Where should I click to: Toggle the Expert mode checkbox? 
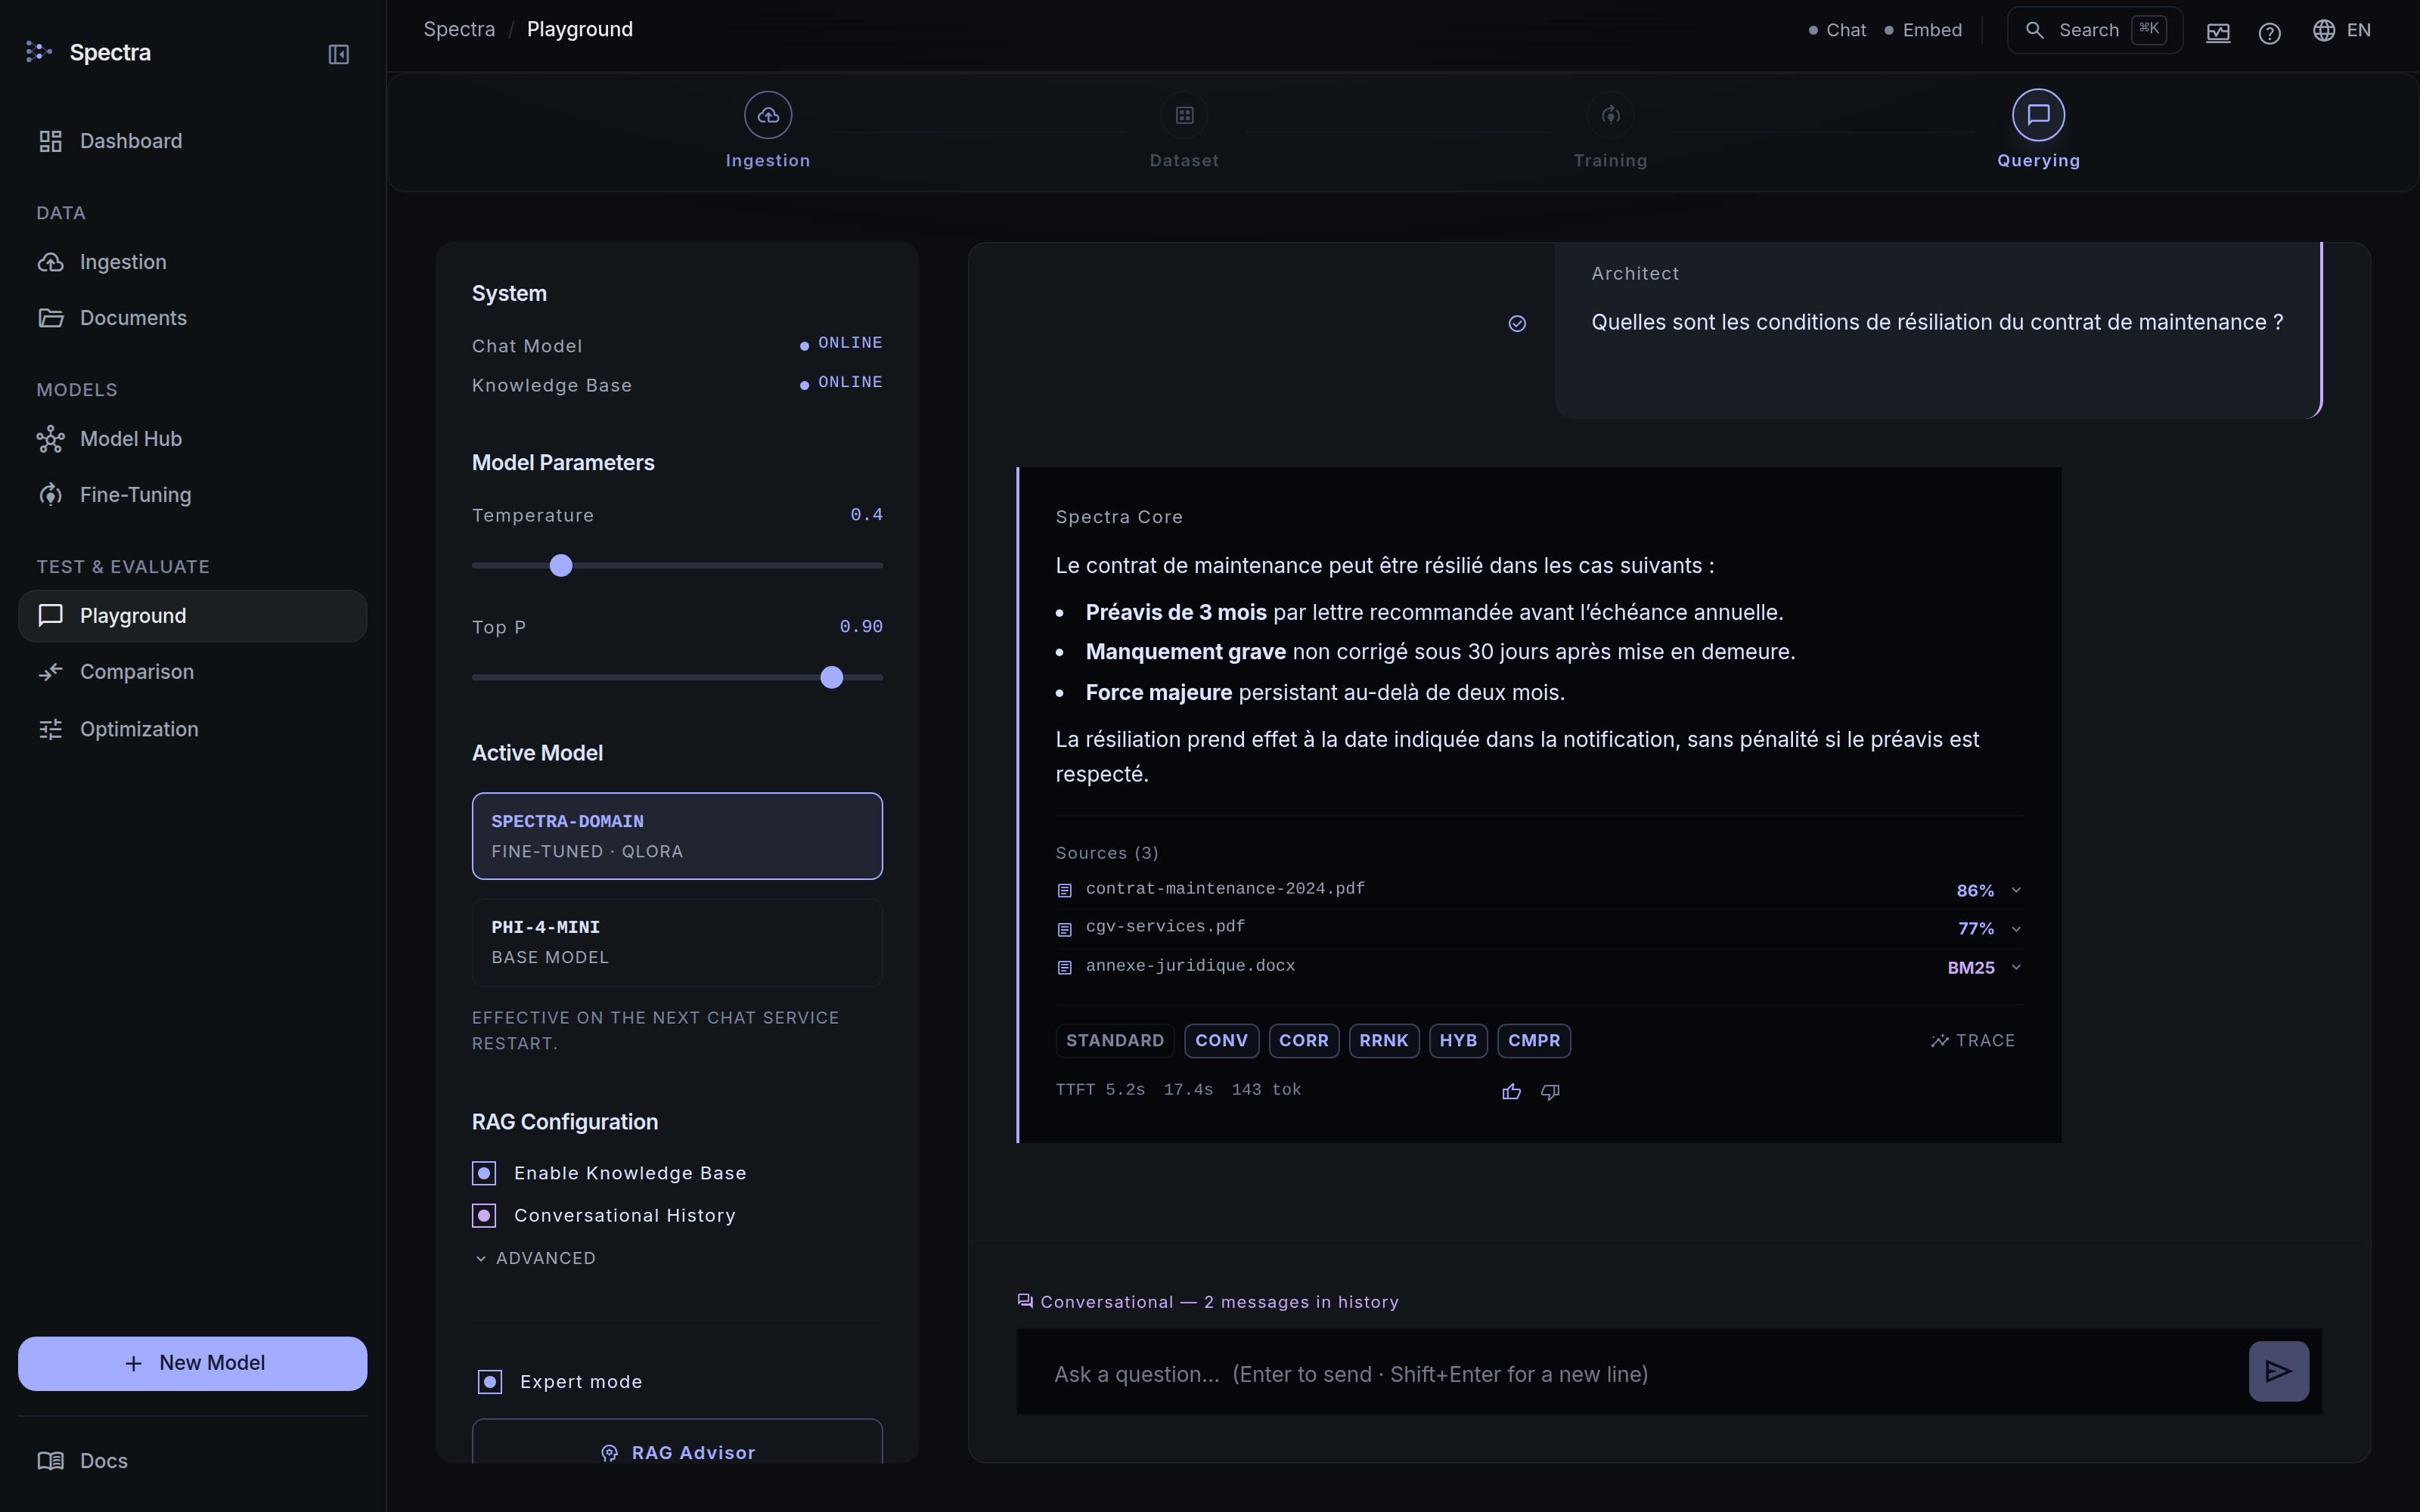coord(490,1382)
